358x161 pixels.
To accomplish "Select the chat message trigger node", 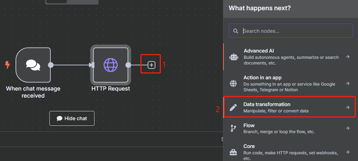I will click(33, 65).
